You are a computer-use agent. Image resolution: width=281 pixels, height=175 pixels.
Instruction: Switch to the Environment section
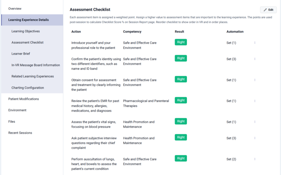click(x=17, y=110)
